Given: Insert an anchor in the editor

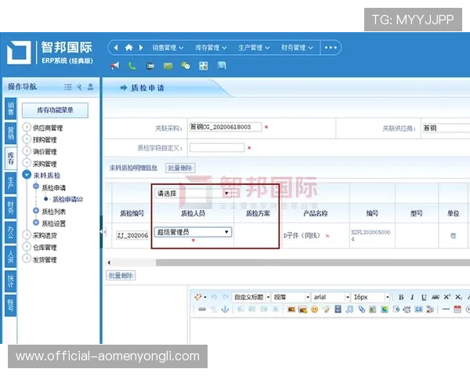Looking at the screenshot, I should [x=225, y=309].
